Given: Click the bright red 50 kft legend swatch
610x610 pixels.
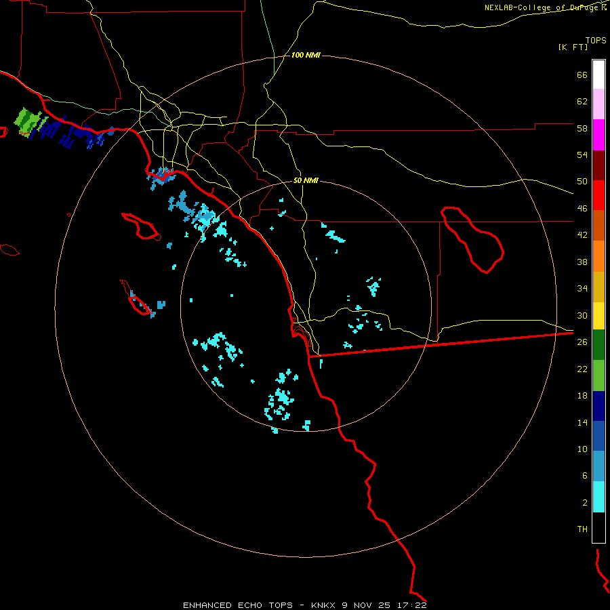Looking at the screenshot, I should click(598, 195).
